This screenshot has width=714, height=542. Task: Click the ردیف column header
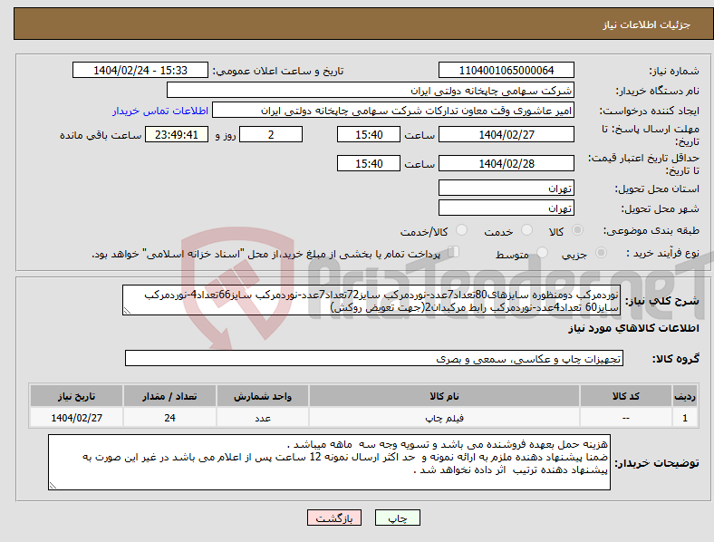685,396
